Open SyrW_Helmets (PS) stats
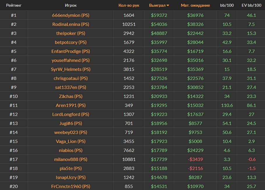This screenshot has height=190, width=265. click(70, 69)
